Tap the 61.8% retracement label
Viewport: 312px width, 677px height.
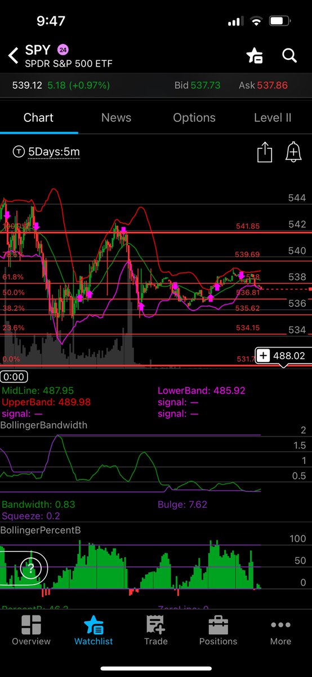pyautogui.click(x=14, y=277)
